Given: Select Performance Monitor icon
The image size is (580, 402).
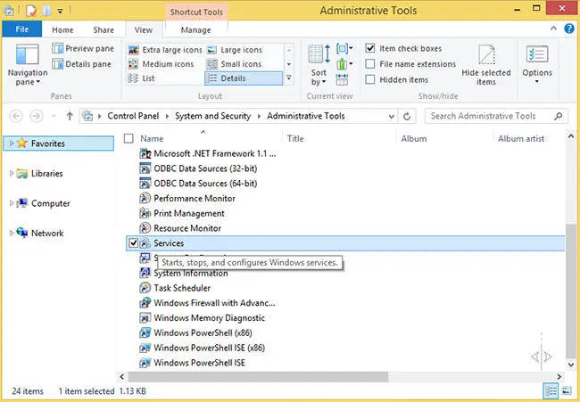Looking at the screenshot, I should [x=145, y=199].
